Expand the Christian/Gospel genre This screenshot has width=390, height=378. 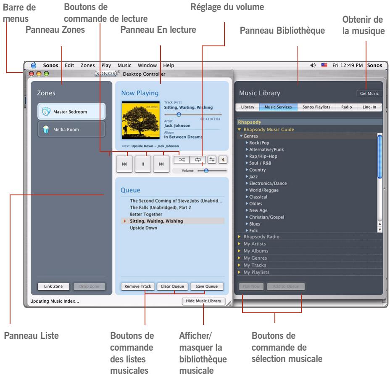click(247, 217)
